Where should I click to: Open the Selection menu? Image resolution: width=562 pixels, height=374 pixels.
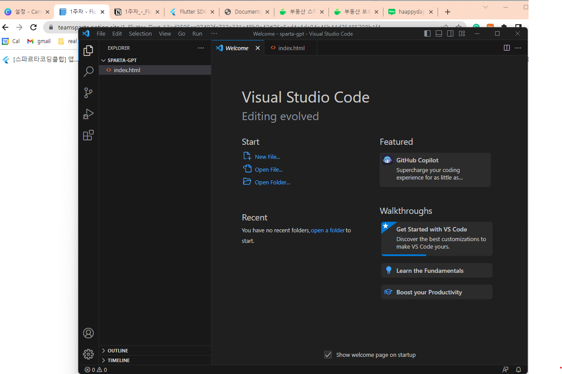pyautogui.click(x=140, y=33)
